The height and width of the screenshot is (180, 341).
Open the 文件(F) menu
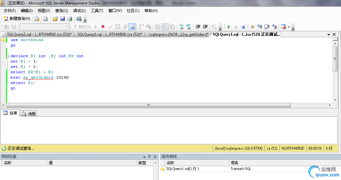coord(10,11)
